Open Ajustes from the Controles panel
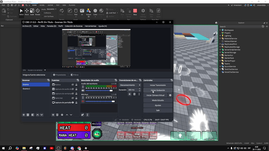This screenshot has width=269, height=151. tap(158, 105)
